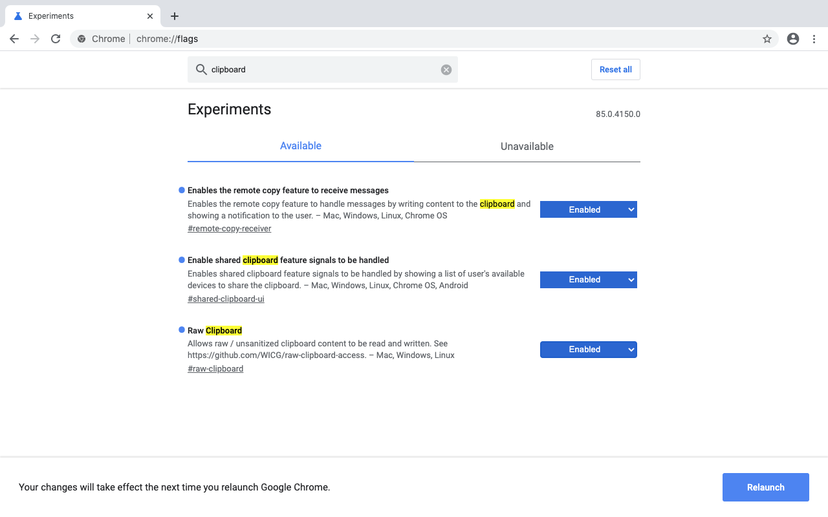Click the browser forward arrow
The image size is (828, 517).
coord(35,39)
